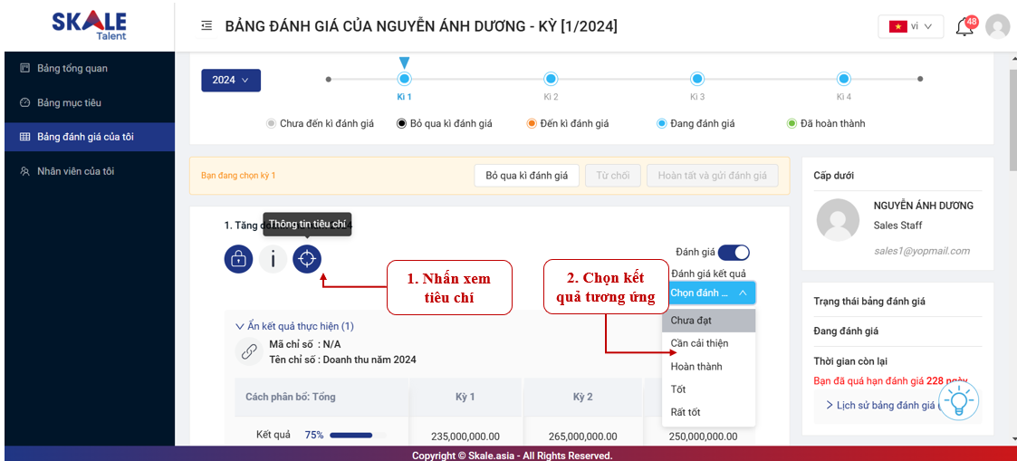Click the 75% result progress bar
This screenshot has width=1017, height=461.
350,435
